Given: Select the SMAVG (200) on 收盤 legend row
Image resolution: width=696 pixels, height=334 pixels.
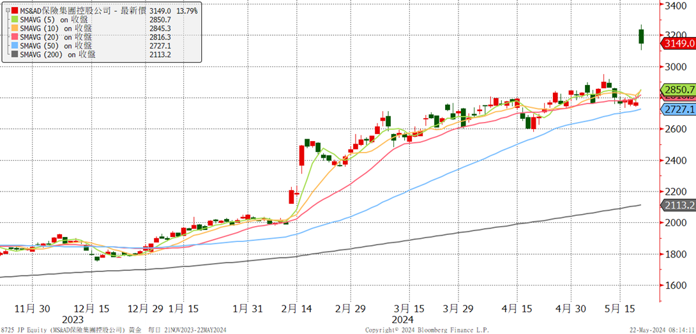Looking at the screenshot, I should (58, 54).
